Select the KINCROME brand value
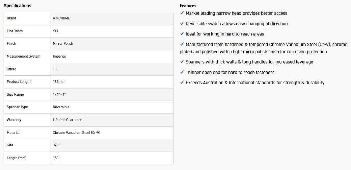Viewport: 351px width, 170px height. 62,18
